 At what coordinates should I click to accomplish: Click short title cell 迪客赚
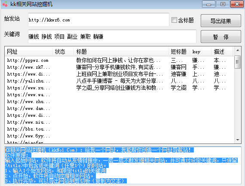[179, 74]
